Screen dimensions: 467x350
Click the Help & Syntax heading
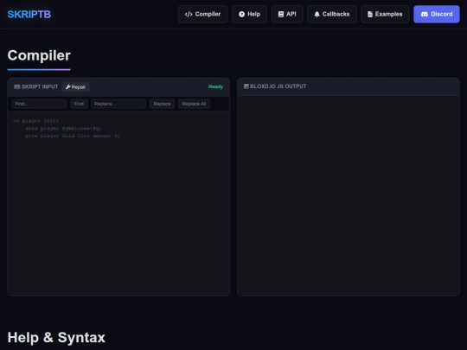[56, 338]
